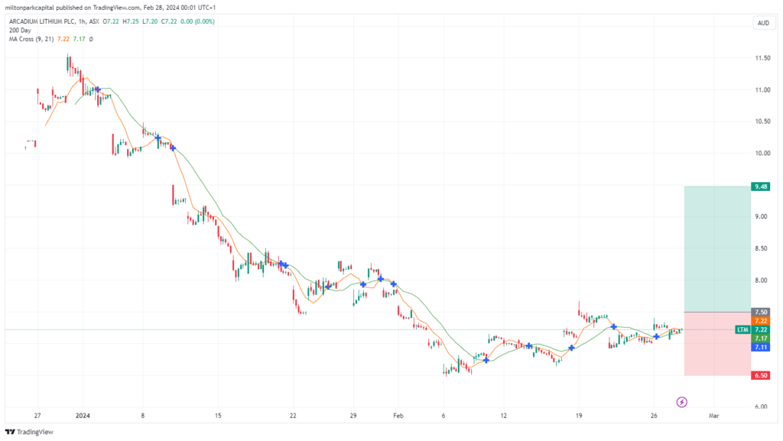Click the Mar label on the time axis
The width and height of the screenshot is (783, 441).
pyautogui.click(x=714, y=416)
